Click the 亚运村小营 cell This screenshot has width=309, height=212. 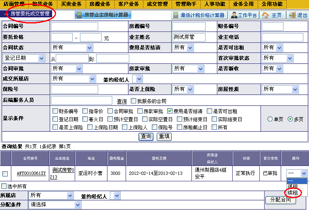pyautogui.click(x=90, y=173)
